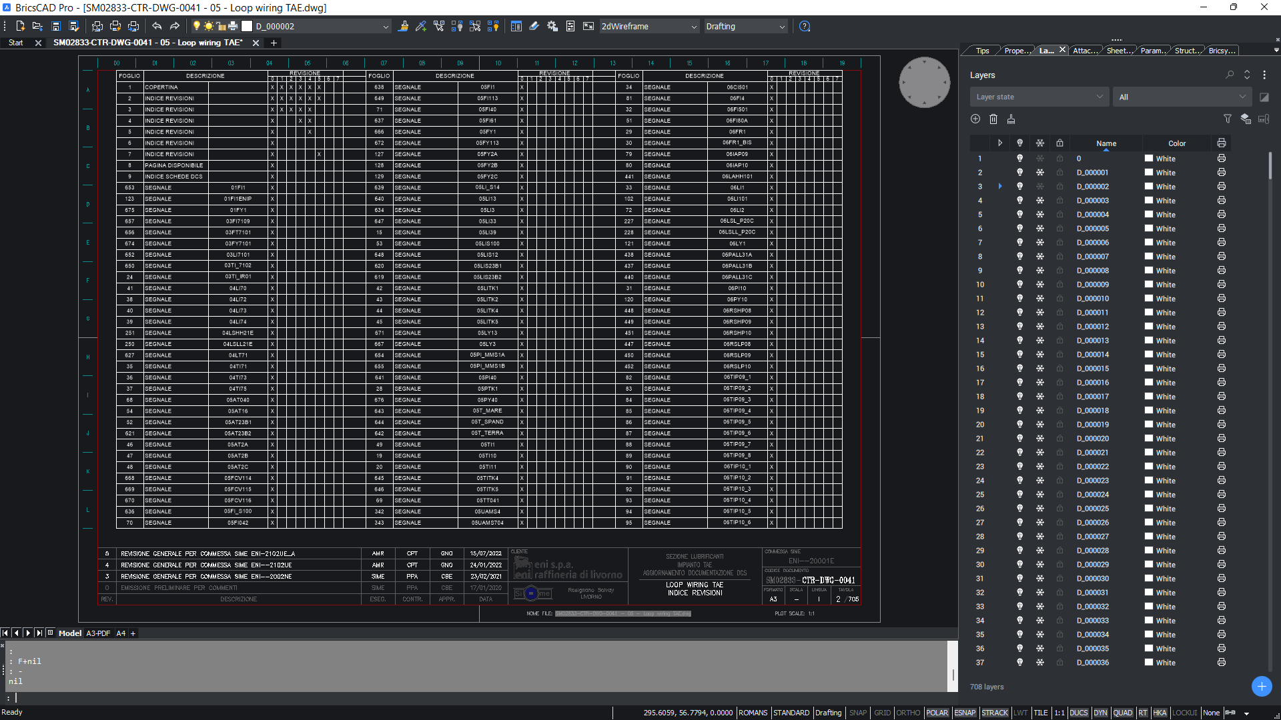Click the command line input field
The image size is (1281, 720).
pos(480,698)
